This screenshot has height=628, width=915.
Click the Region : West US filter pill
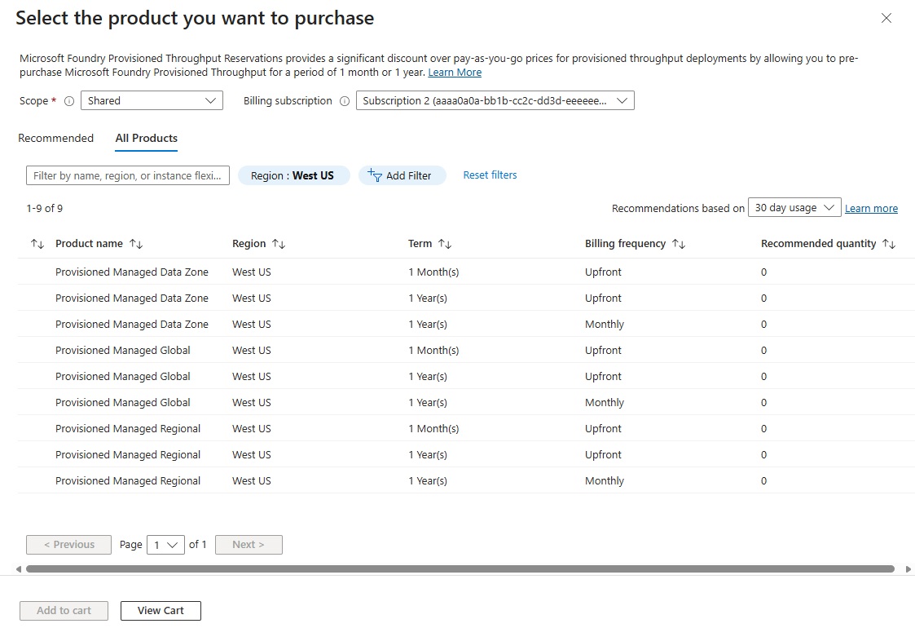(x=293, y=175)
